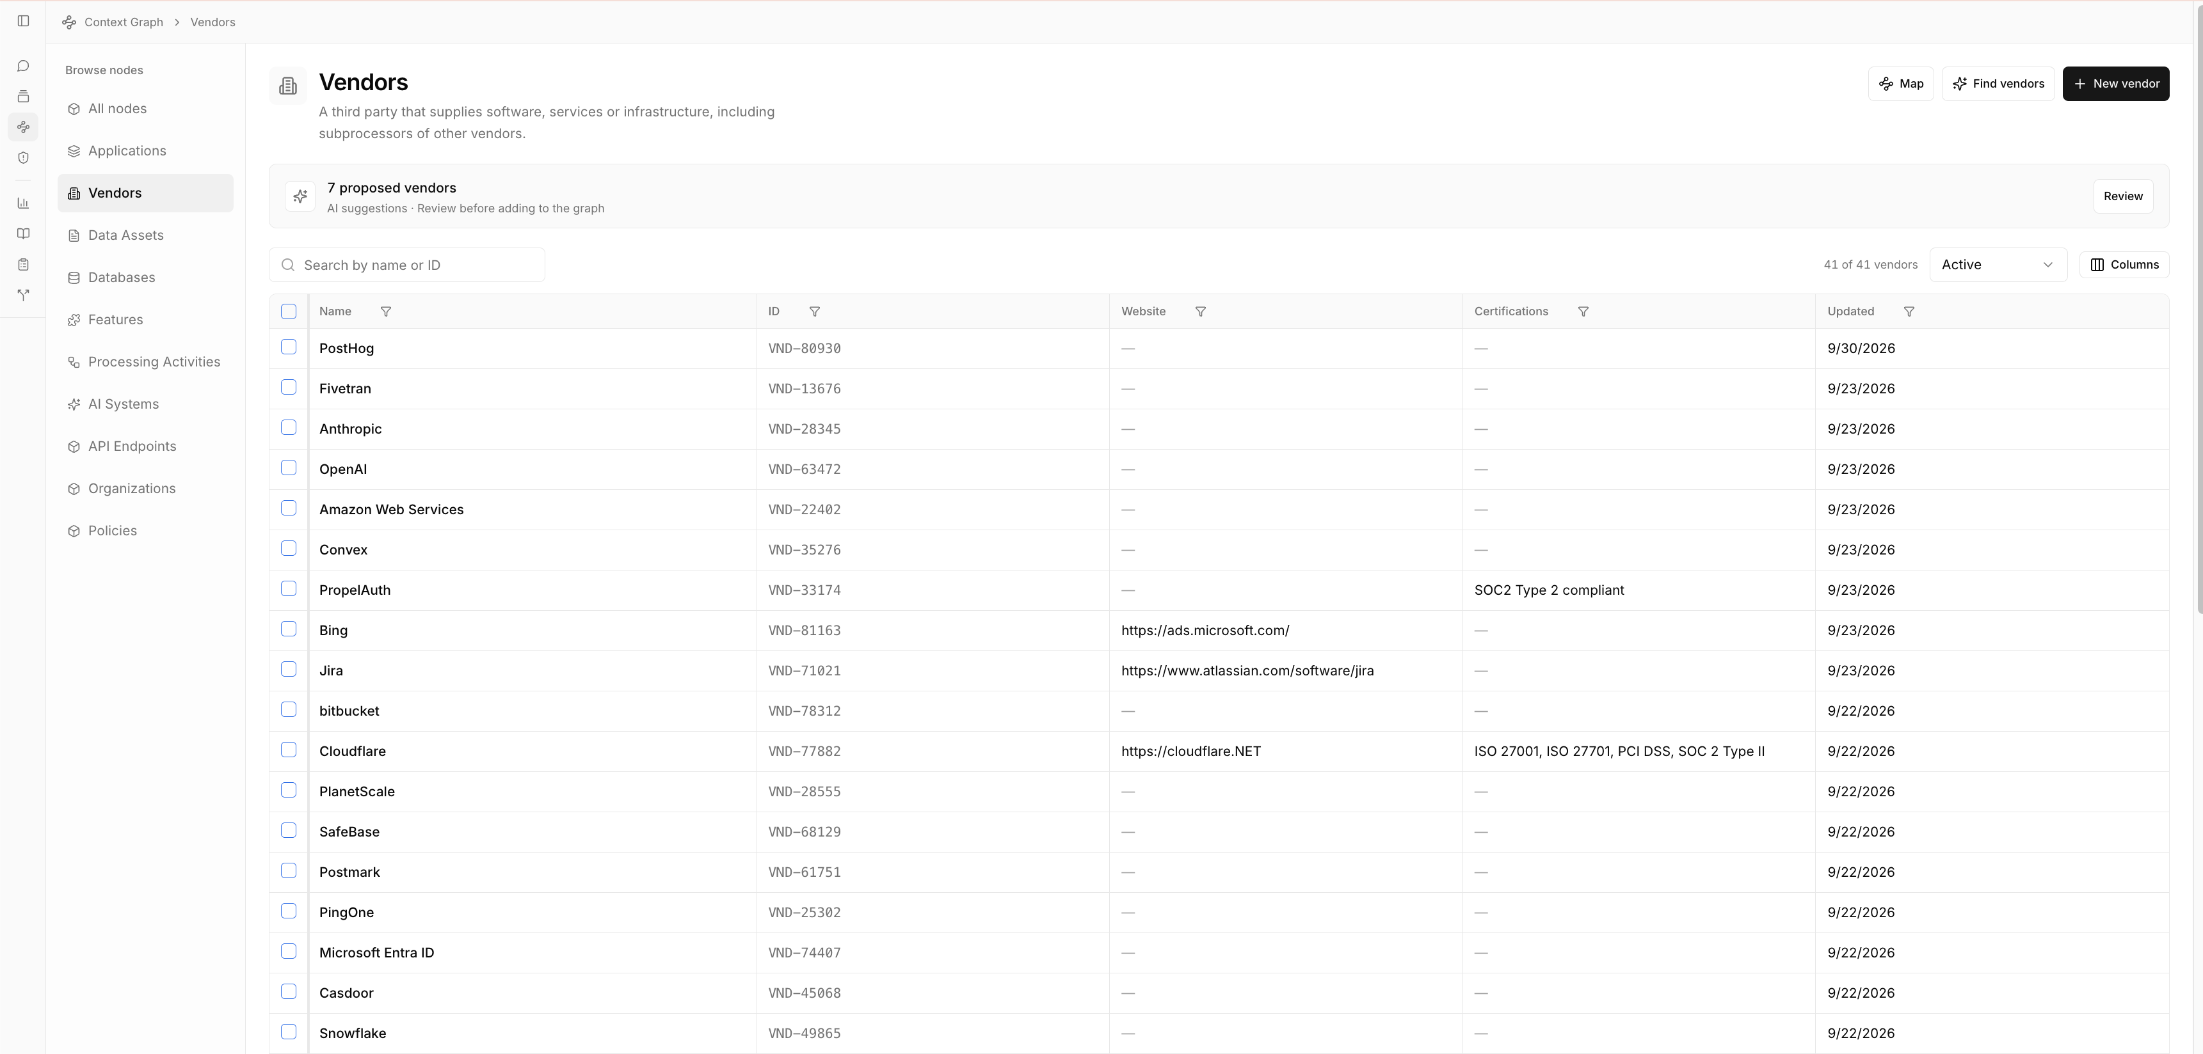This screenshot has height=1054, width=2203.
Task: Toggle the select-all checkbox in table header
Action: point(288,312)
